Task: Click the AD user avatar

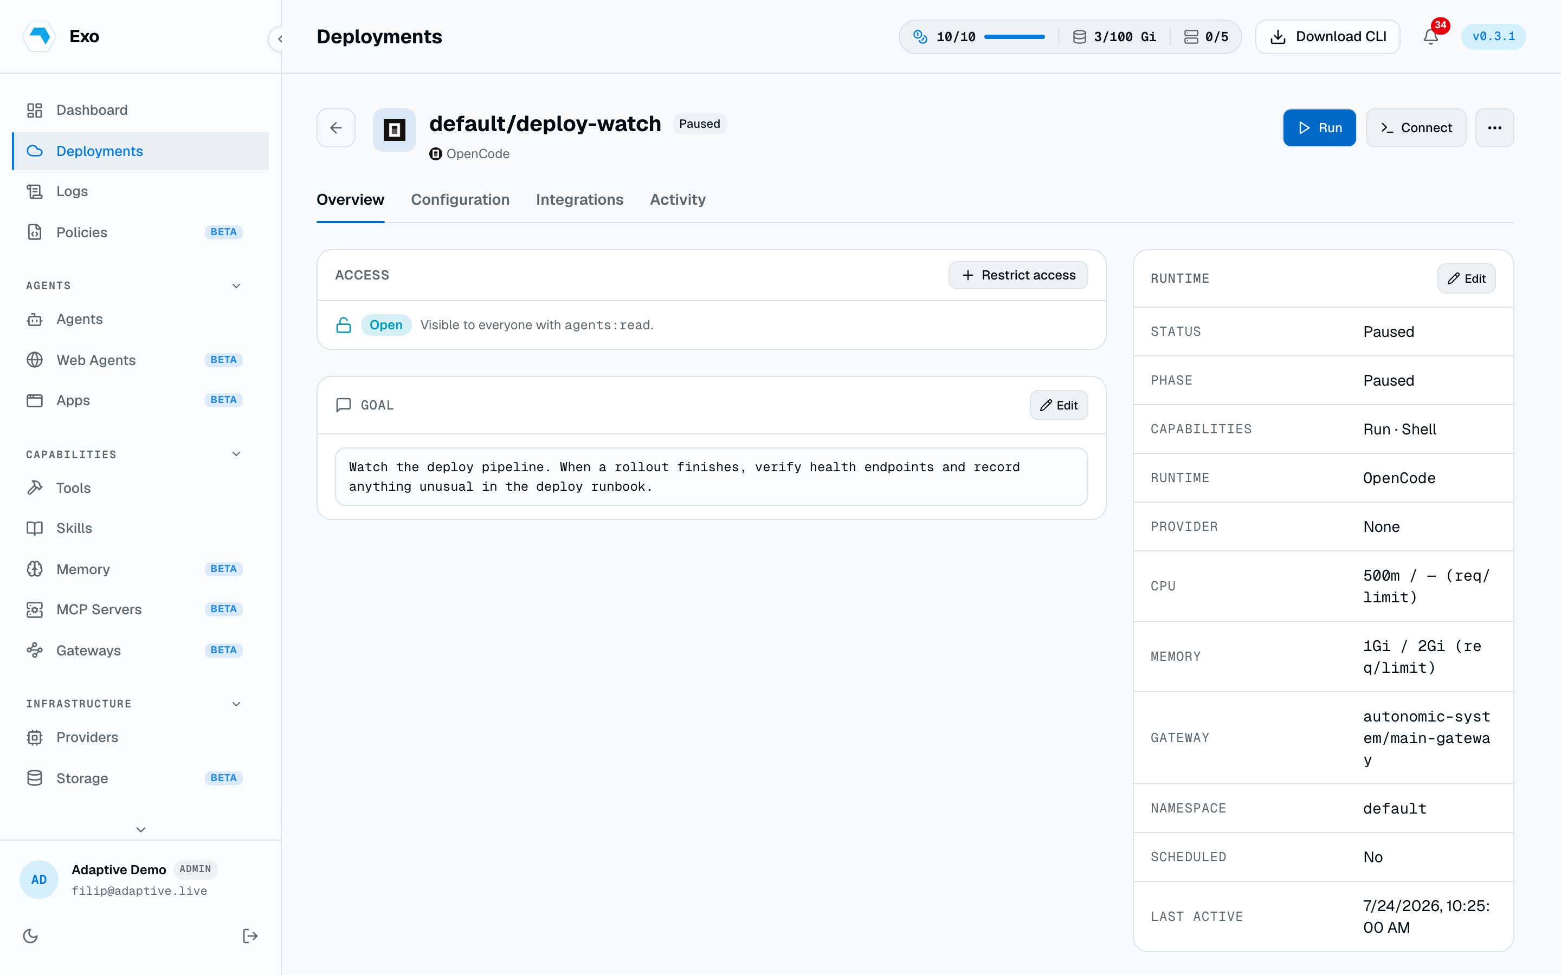Action: [38, 880]
